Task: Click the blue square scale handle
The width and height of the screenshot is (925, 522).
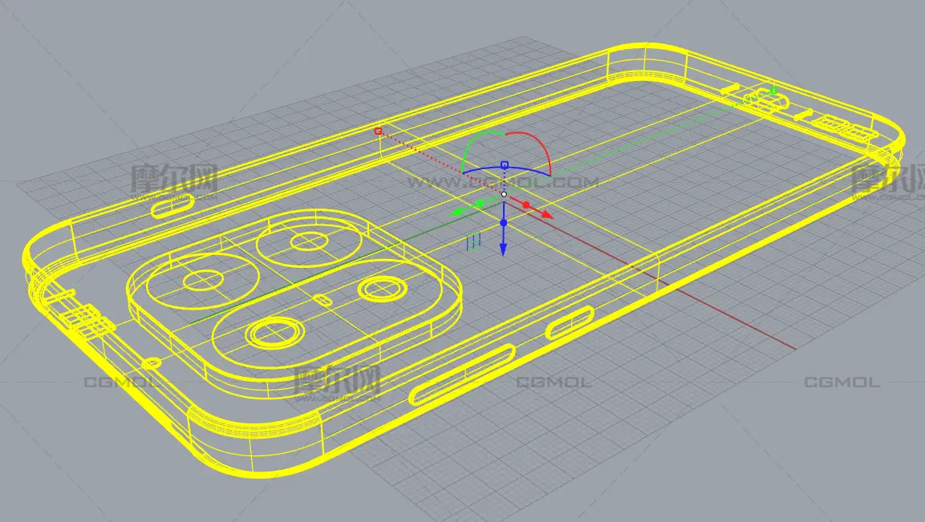Action: pos(505,165)
